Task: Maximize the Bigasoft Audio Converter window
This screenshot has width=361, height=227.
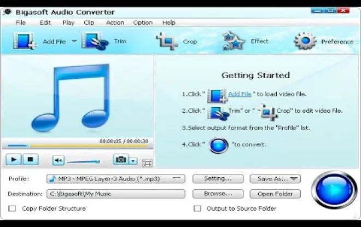Action: (330, 10)
